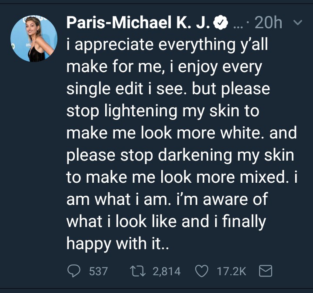Retweet using the retweet arrows icon

coord(139,271)
